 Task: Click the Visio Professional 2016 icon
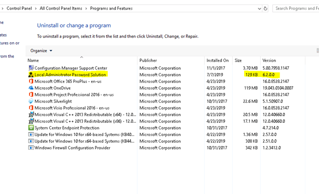(x=31, y=108)
